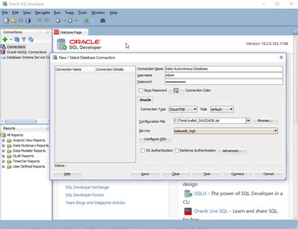
Task: Open the Configuration File dropdown arrow
Action: pyautogui.click(x=248, y=121)
